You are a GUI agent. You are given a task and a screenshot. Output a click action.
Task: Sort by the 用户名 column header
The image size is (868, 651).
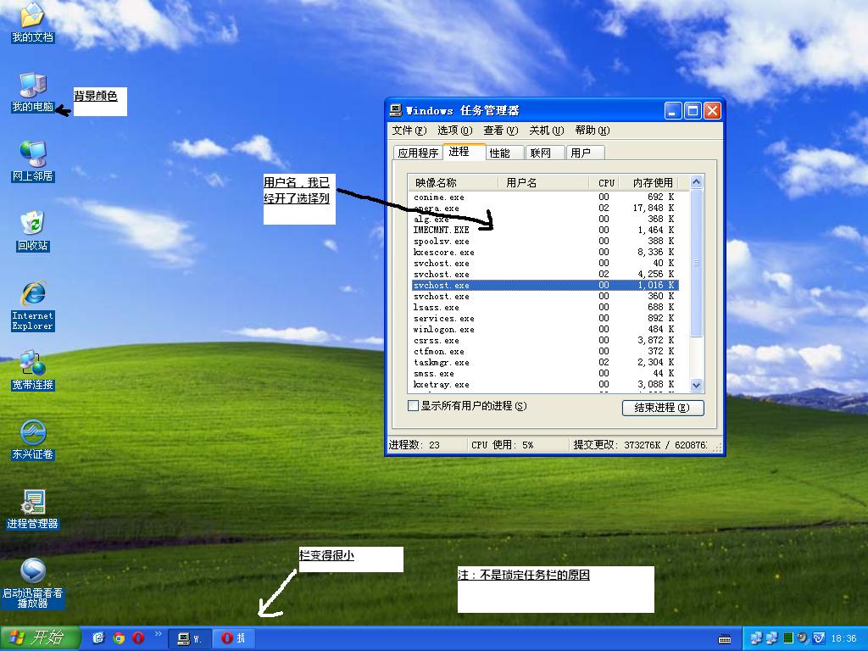pyautogui.click(x=543, y=183)
